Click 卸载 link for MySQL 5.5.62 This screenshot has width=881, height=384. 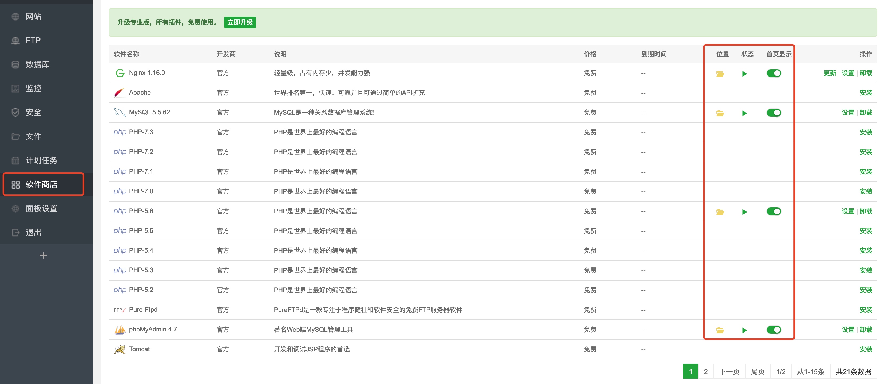866,113
